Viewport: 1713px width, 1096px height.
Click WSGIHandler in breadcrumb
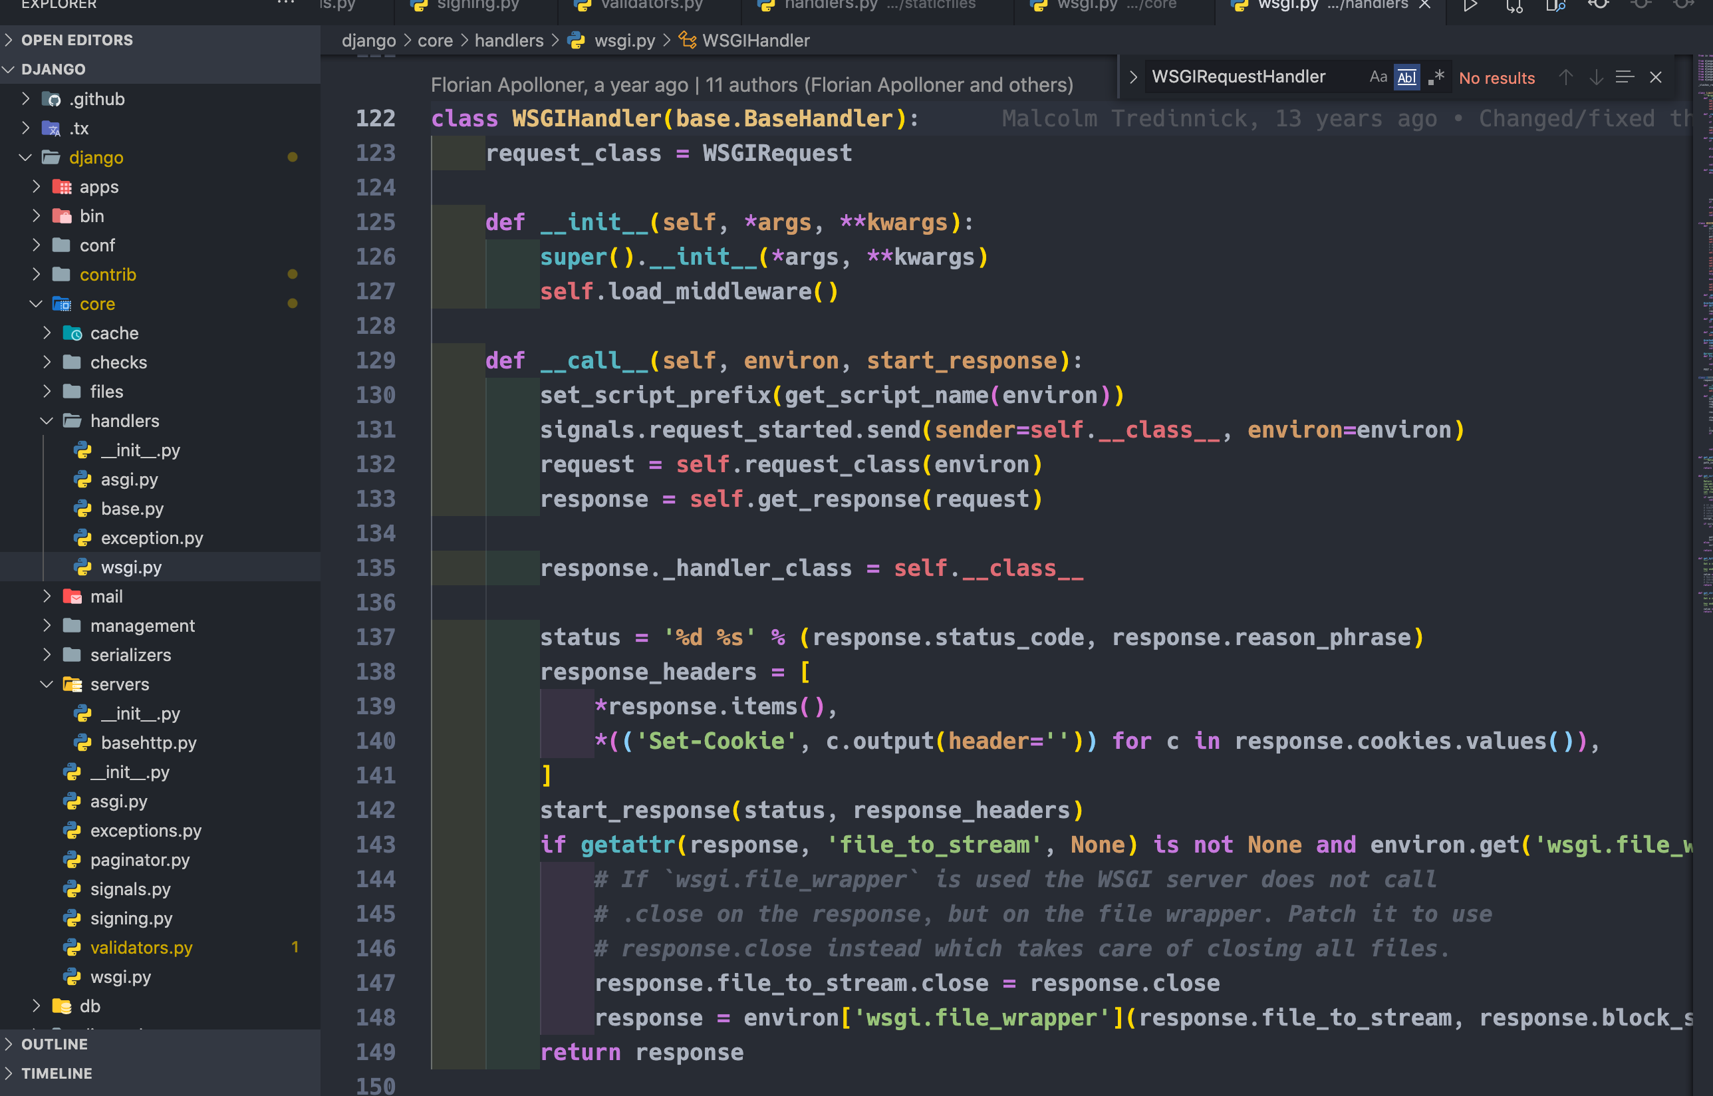pos(755,41)
